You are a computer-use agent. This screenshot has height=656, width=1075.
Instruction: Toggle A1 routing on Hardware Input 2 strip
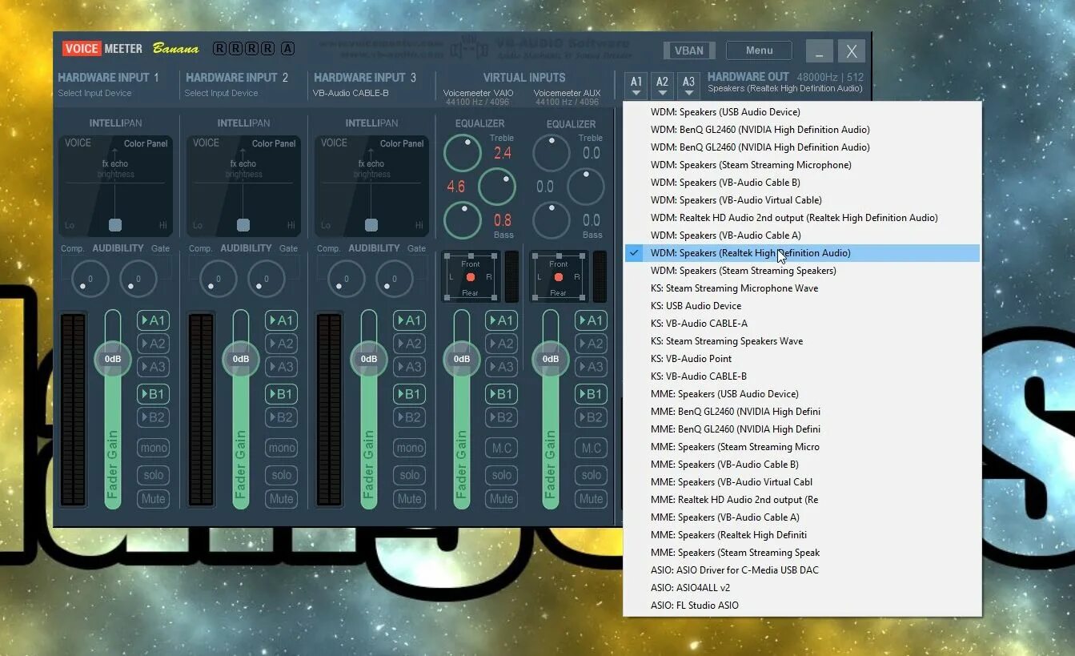click(281, 320)
